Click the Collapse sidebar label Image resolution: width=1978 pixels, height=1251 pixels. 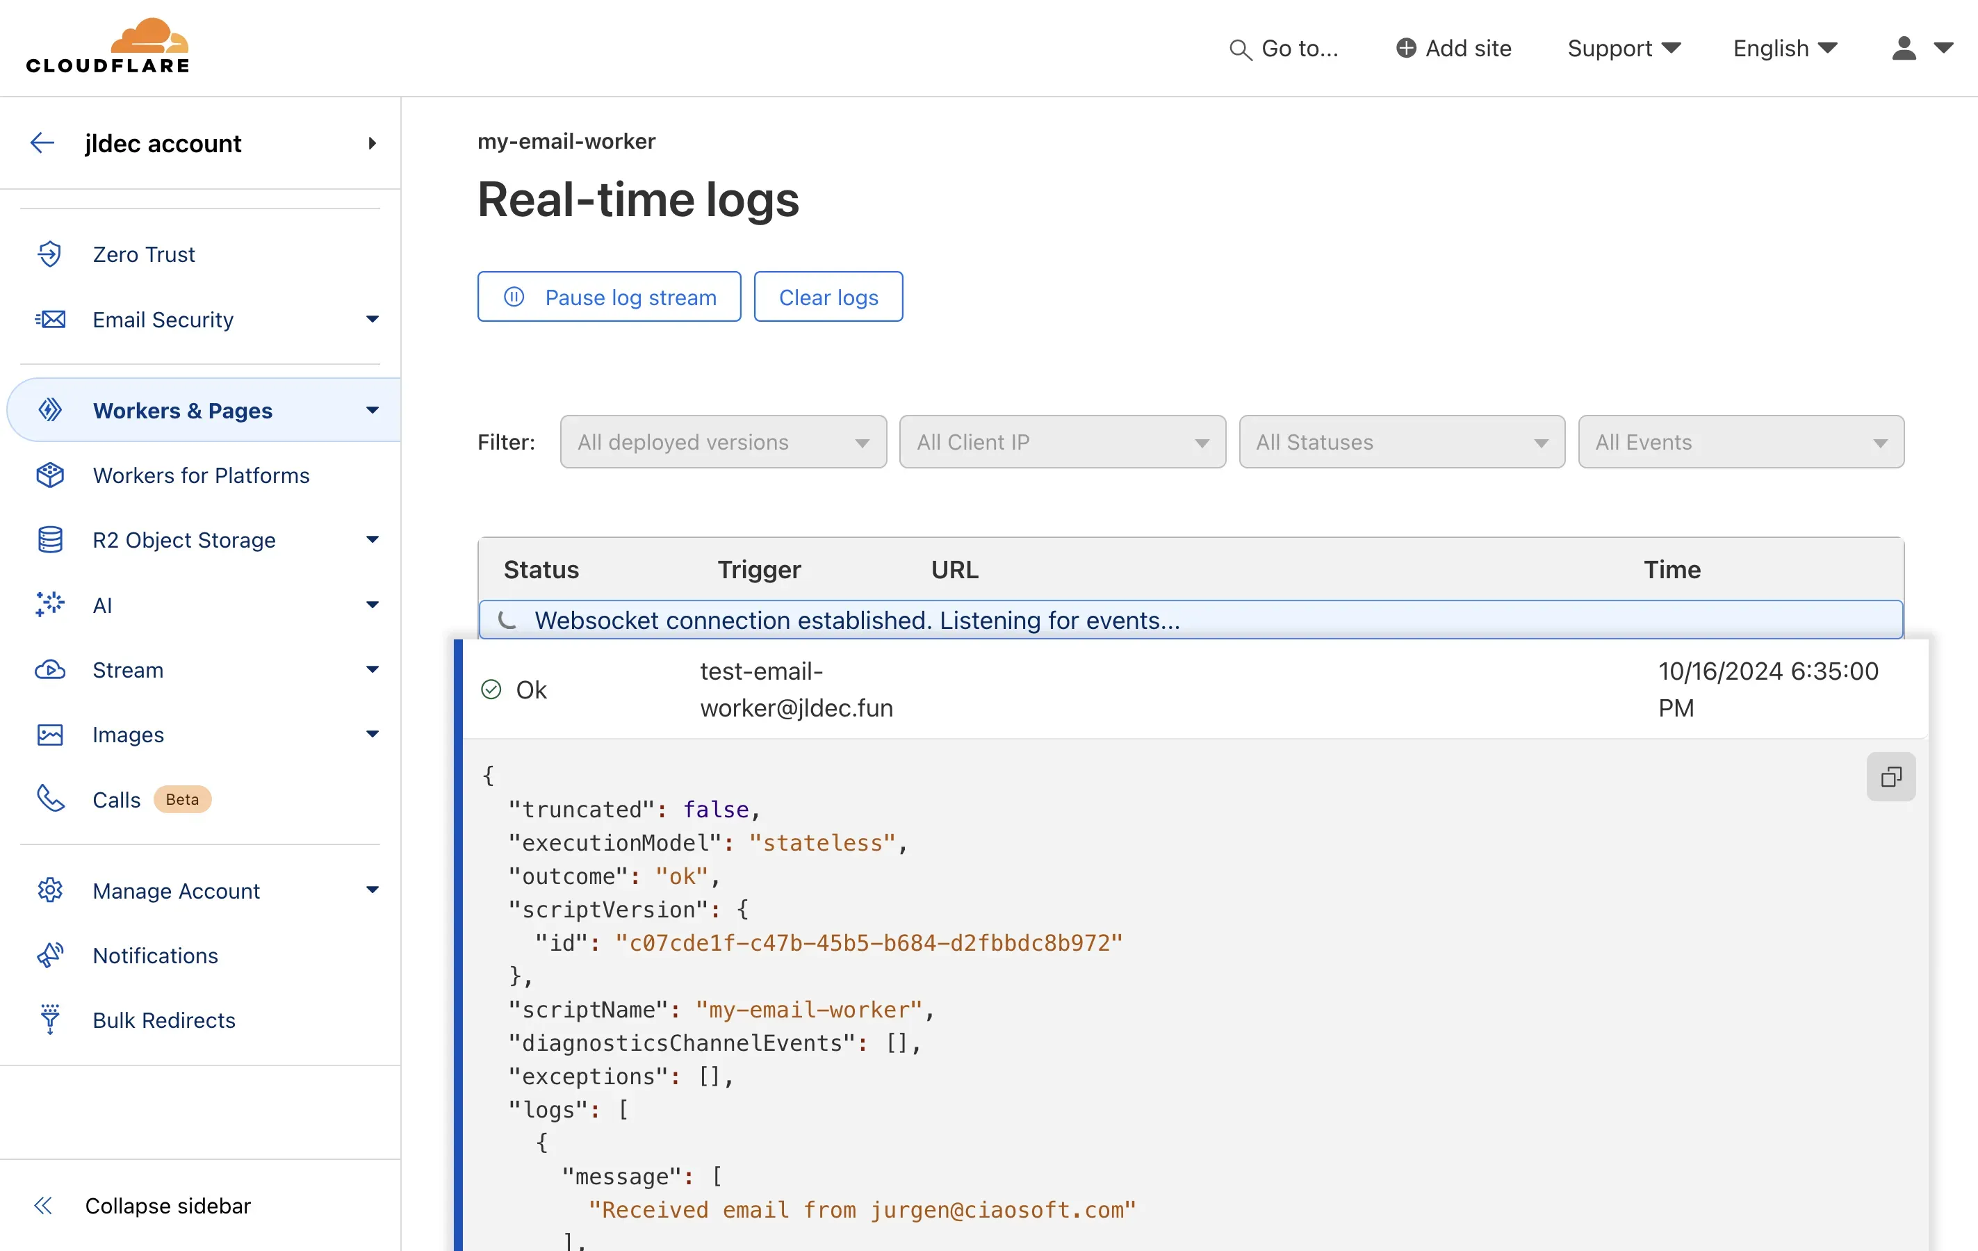[167, 1205]
